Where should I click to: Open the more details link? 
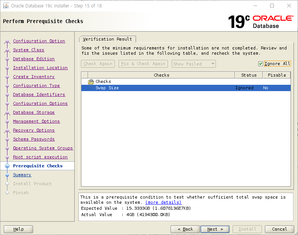163,202
